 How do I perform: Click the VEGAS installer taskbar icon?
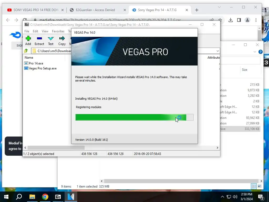pyautogui.click(x=71, y=197)
